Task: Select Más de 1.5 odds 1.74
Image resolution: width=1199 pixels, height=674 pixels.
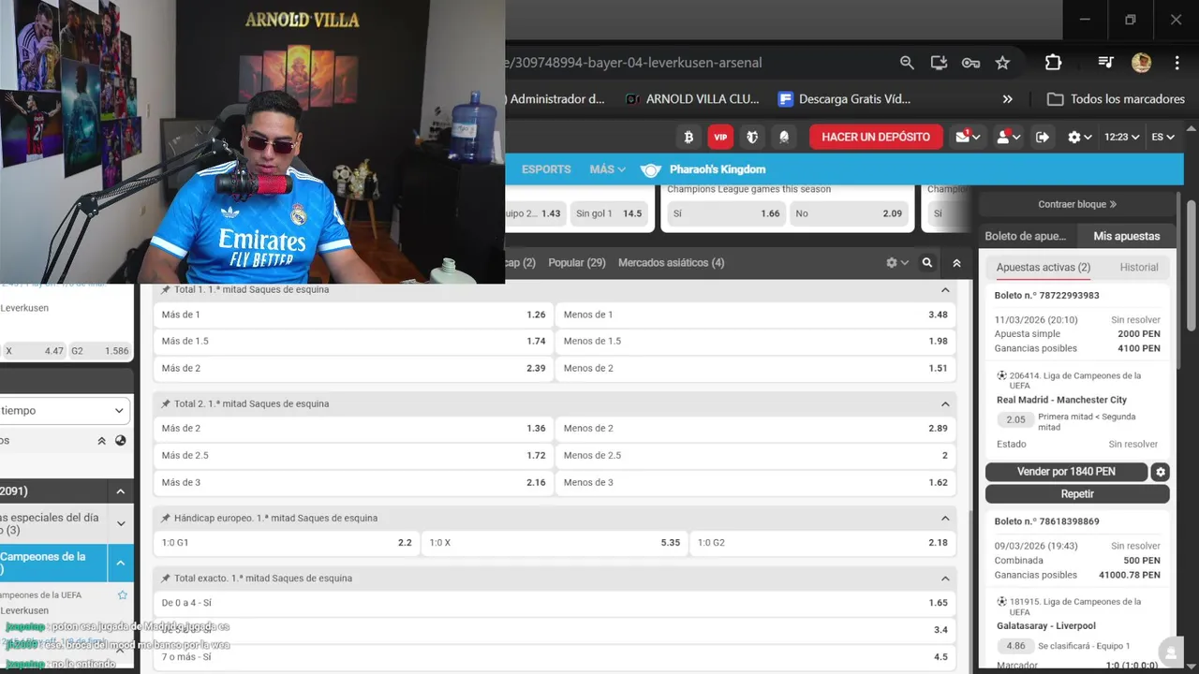Action: click(353, 342)
